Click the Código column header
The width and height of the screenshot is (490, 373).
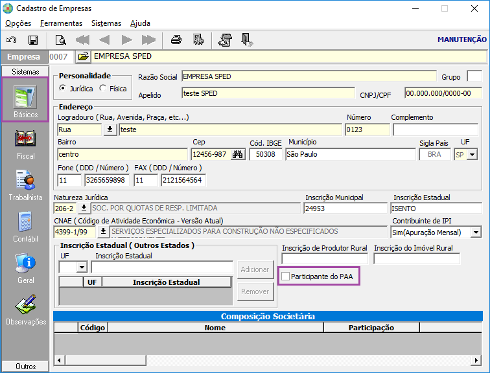point(93,328)
